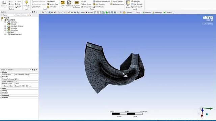Click the Generate mesh lightning icon
Image resolution: width=216 pixels, height=121 pixels.
26,2
